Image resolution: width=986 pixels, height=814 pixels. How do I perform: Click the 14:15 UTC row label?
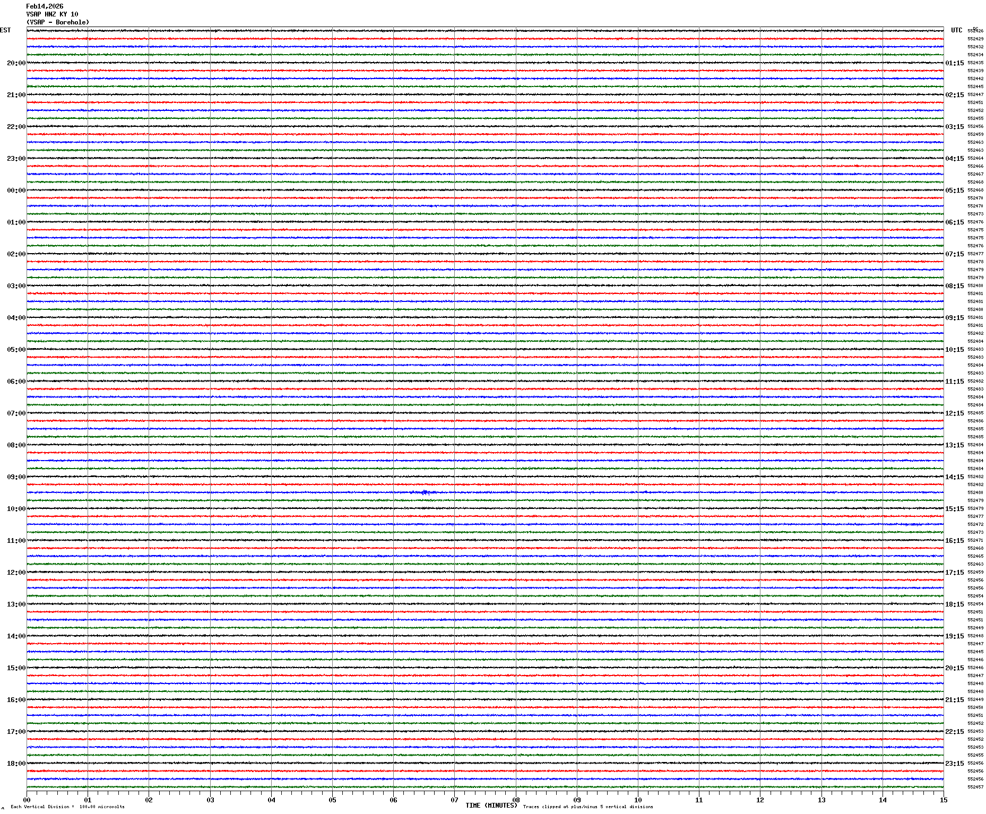point(954,477)
